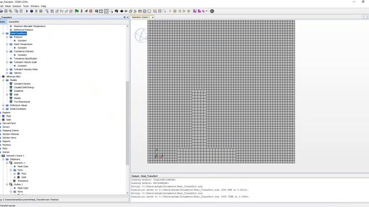Click the tree scrollbar up arrow
The image size is (369, 207).
(x=127, y=26)
